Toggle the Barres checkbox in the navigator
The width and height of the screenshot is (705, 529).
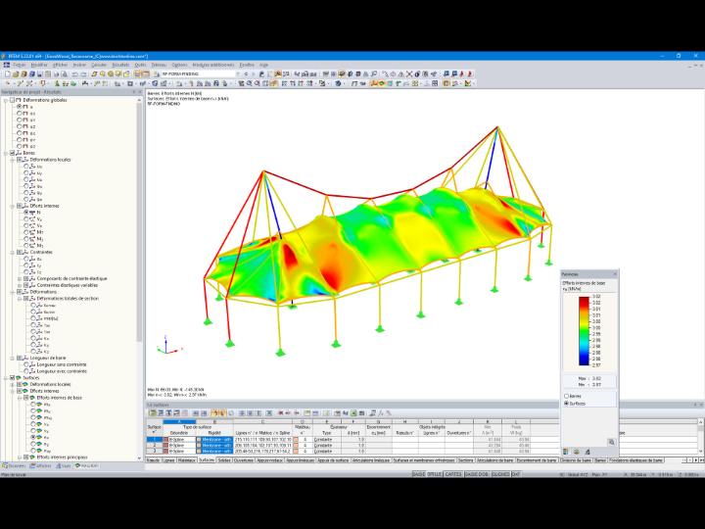click(13, 153)
